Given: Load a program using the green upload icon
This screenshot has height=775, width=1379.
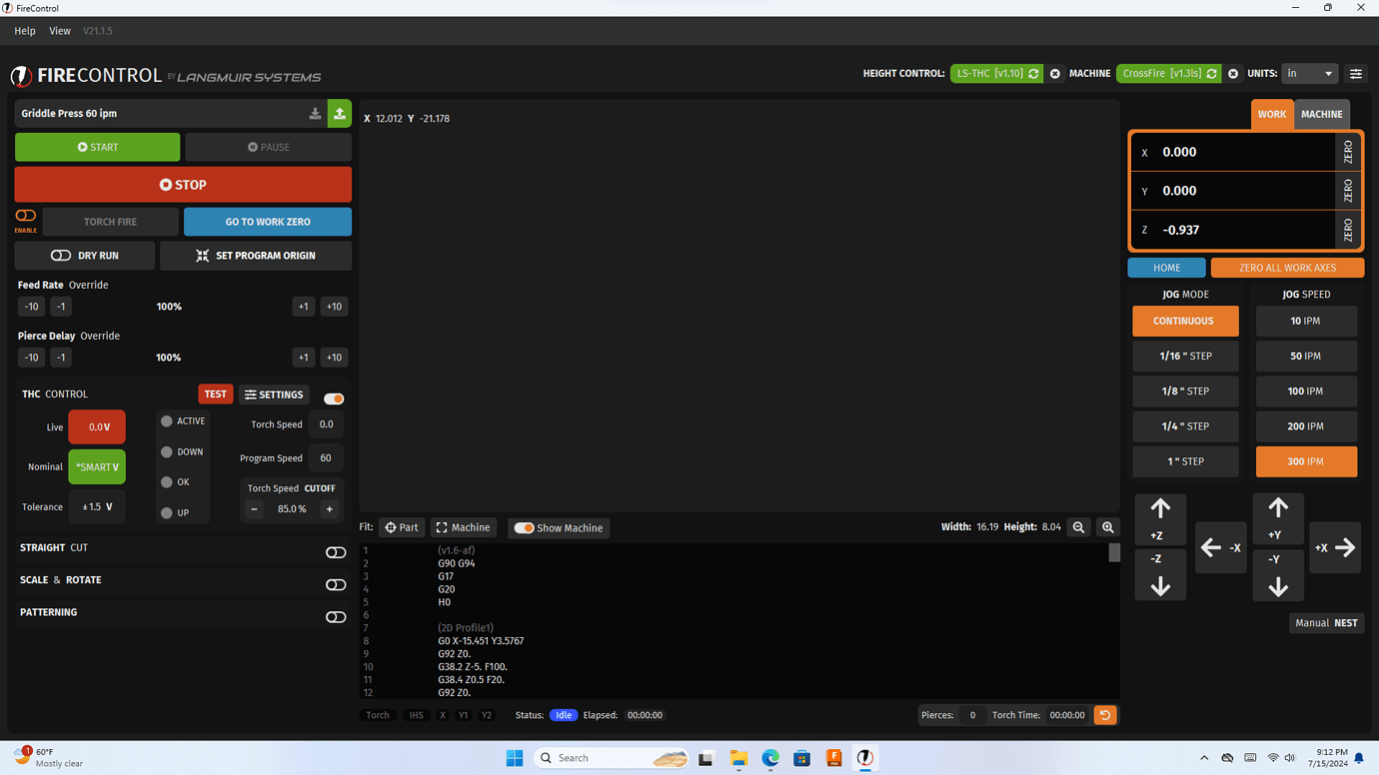Looking at the screenshot, I should (x=339, y=113).
